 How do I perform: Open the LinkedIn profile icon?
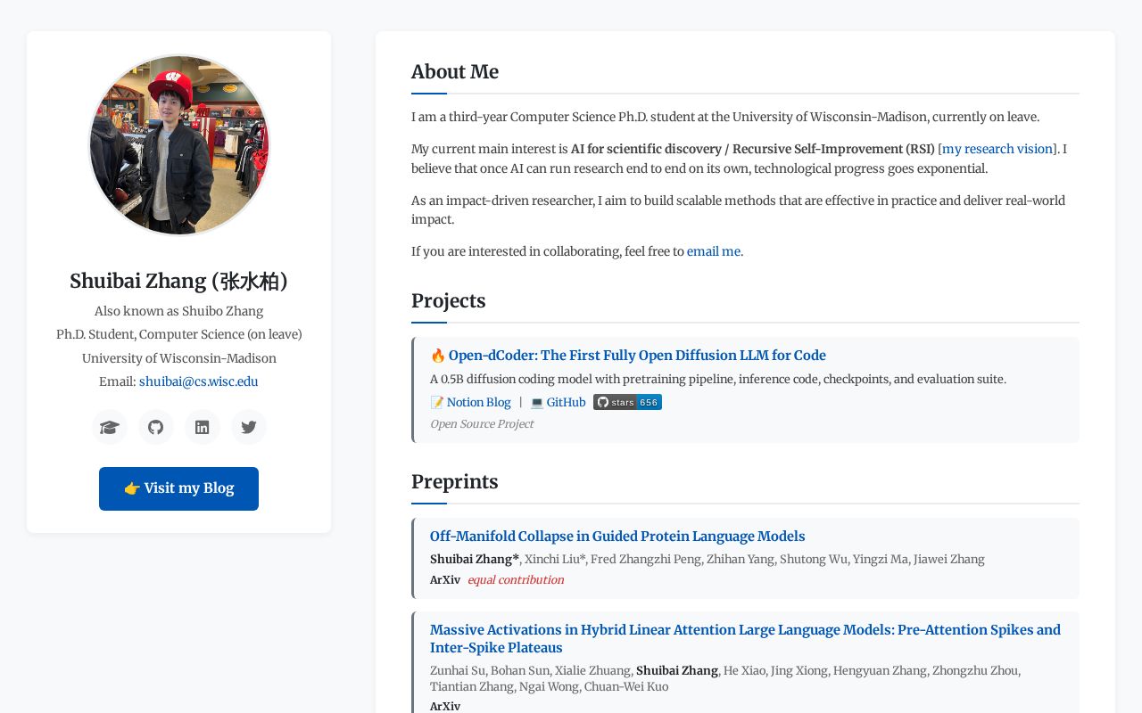pyautogui.click(x=203, y=427)
